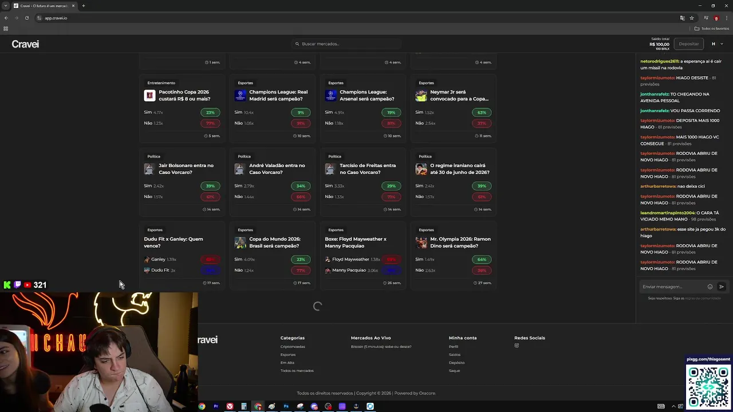Select Sim 64% on Mr. Olympia Ramon Dino
Image resolution: width=733 pixels, height=412 pixels.
[x=482, y=259]
